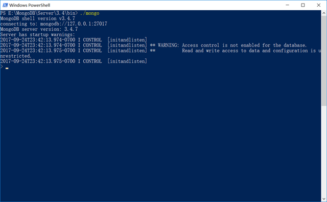Screen dimensions: 327x202
Task: Click empty scrollbar track below thumb
Action: click(x=323, y=151)
